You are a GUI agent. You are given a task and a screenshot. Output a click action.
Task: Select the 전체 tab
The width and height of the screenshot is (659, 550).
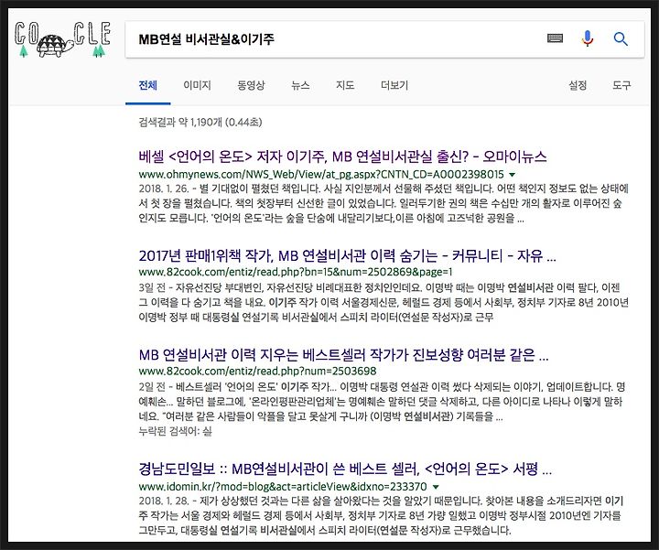[148, 86]
